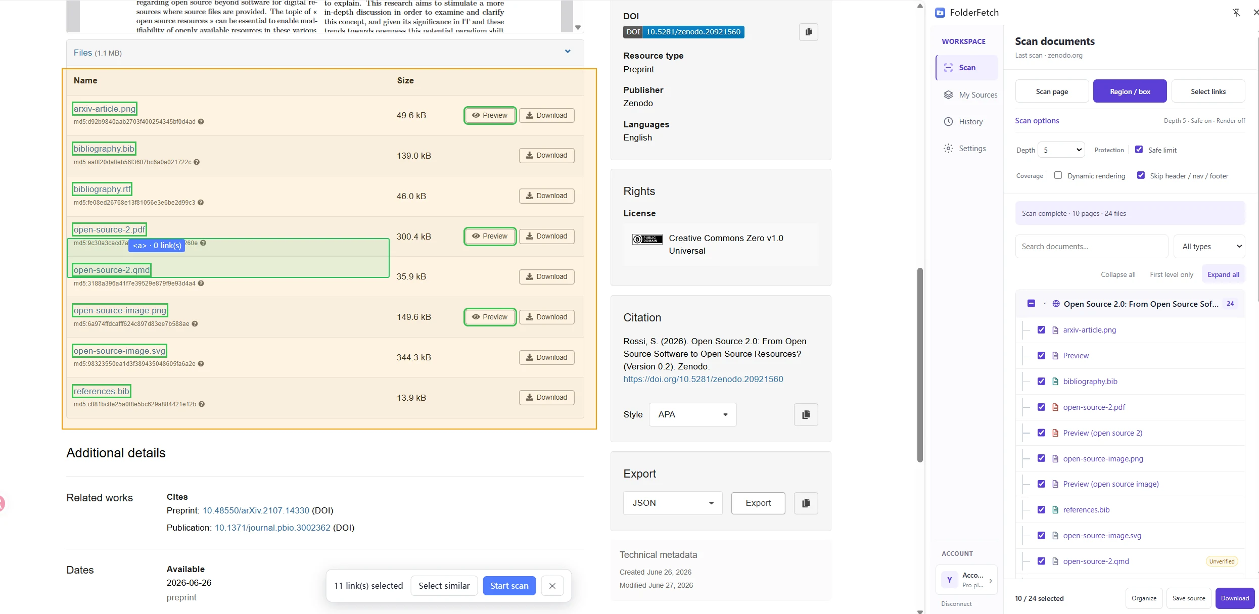
Task: Collapse the Files section chevron
Action: 568,52
